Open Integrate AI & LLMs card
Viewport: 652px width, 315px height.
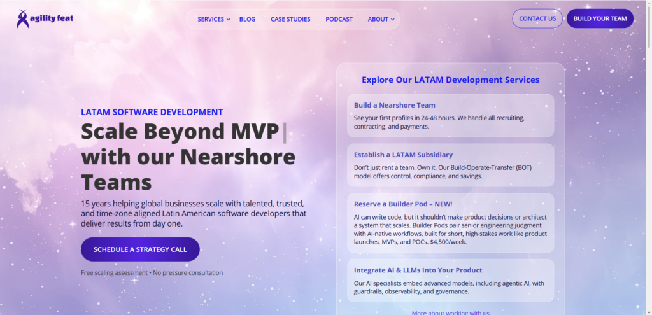(x=450, y=281)
